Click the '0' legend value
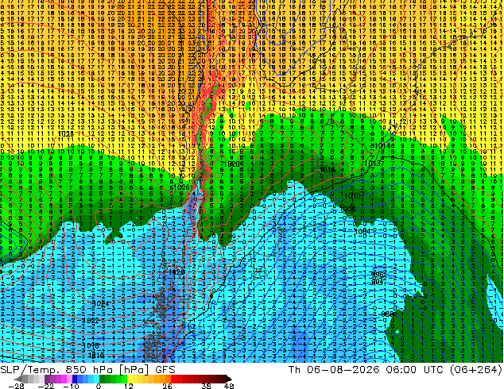This screenshot has width=504, height=389. 99,386
